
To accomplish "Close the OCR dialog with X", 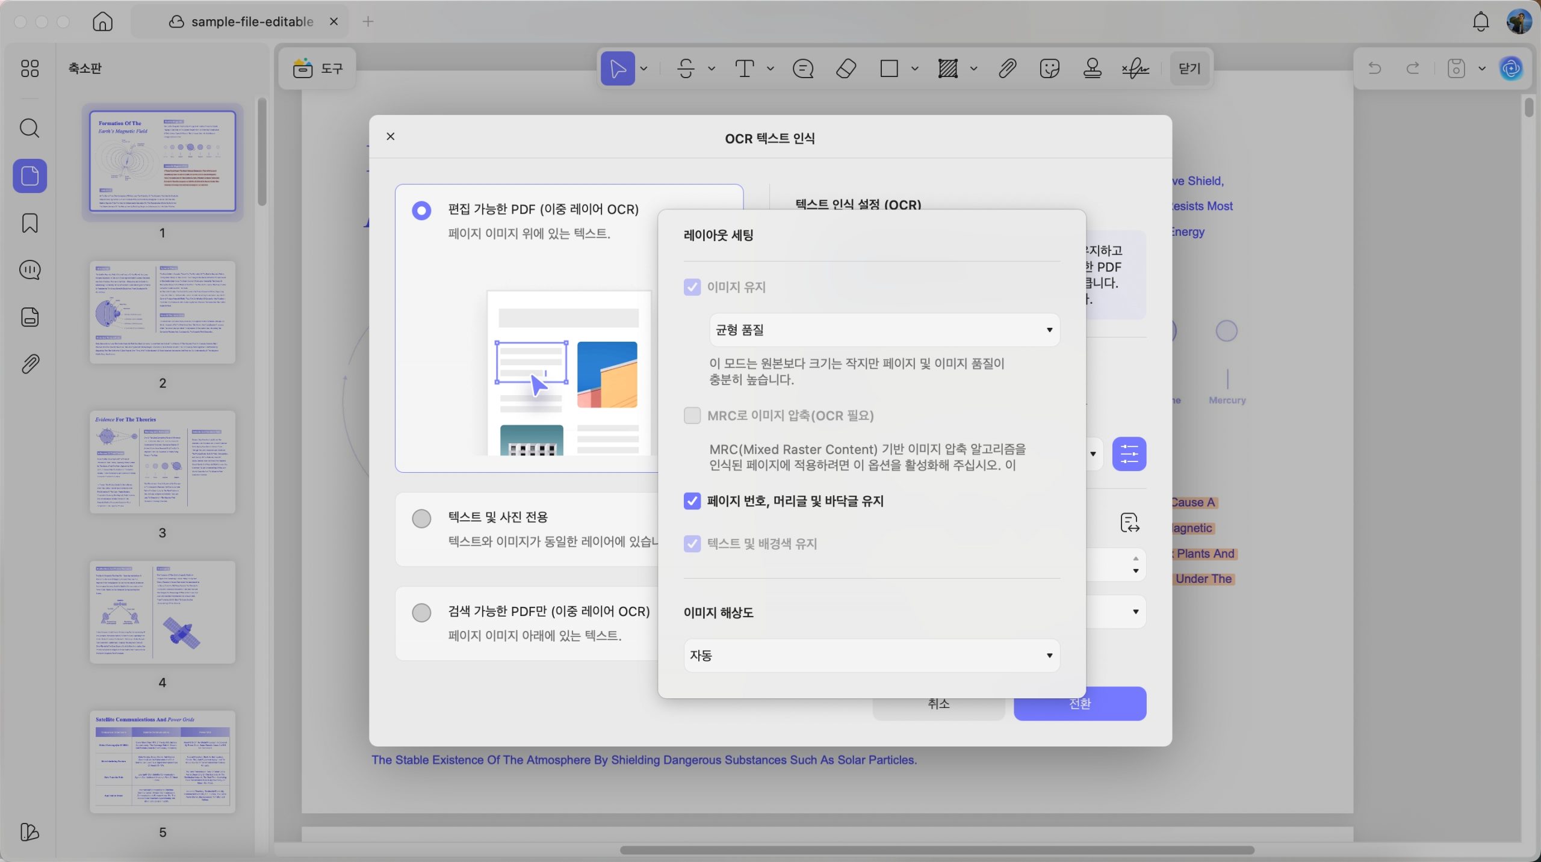I will click(x=391, y=137).
